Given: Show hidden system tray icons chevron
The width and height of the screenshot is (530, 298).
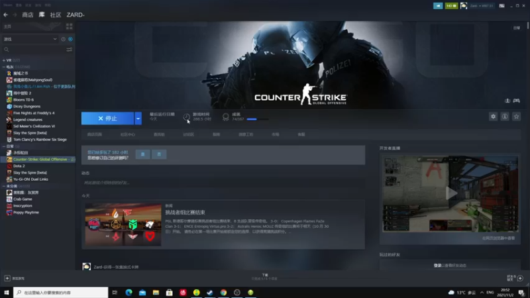Looking at the screenshot, I should pyautogui.click(x=482, y=292).
